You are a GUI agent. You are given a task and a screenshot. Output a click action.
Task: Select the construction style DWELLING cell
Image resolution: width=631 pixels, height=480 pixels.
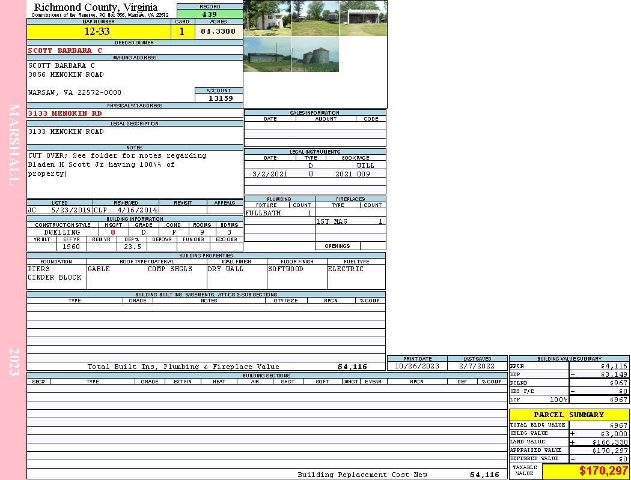(x=62, y=232)
